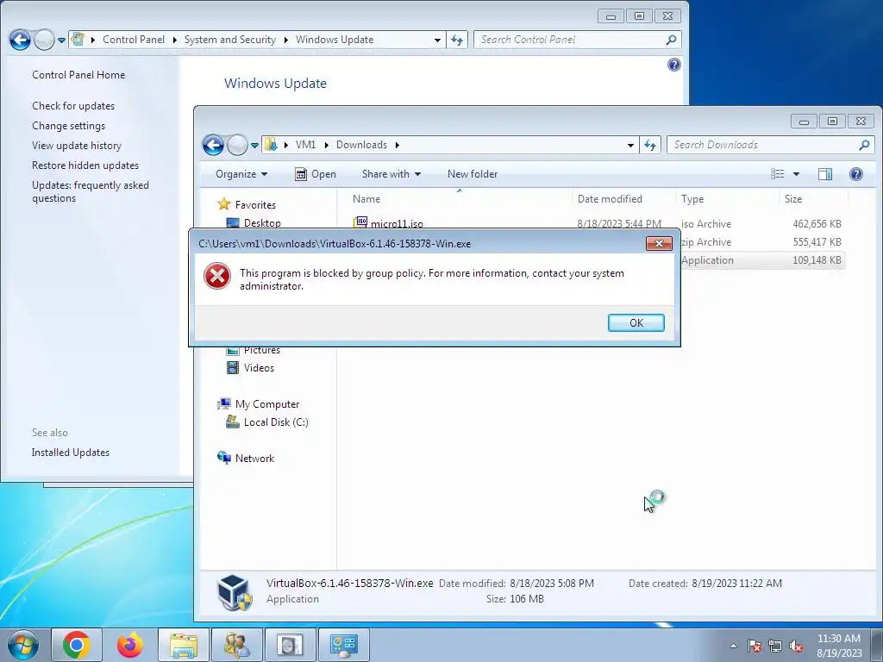The image size is (883, 662).
Task: Open Network in navigation pane
Action: [254, 459]
